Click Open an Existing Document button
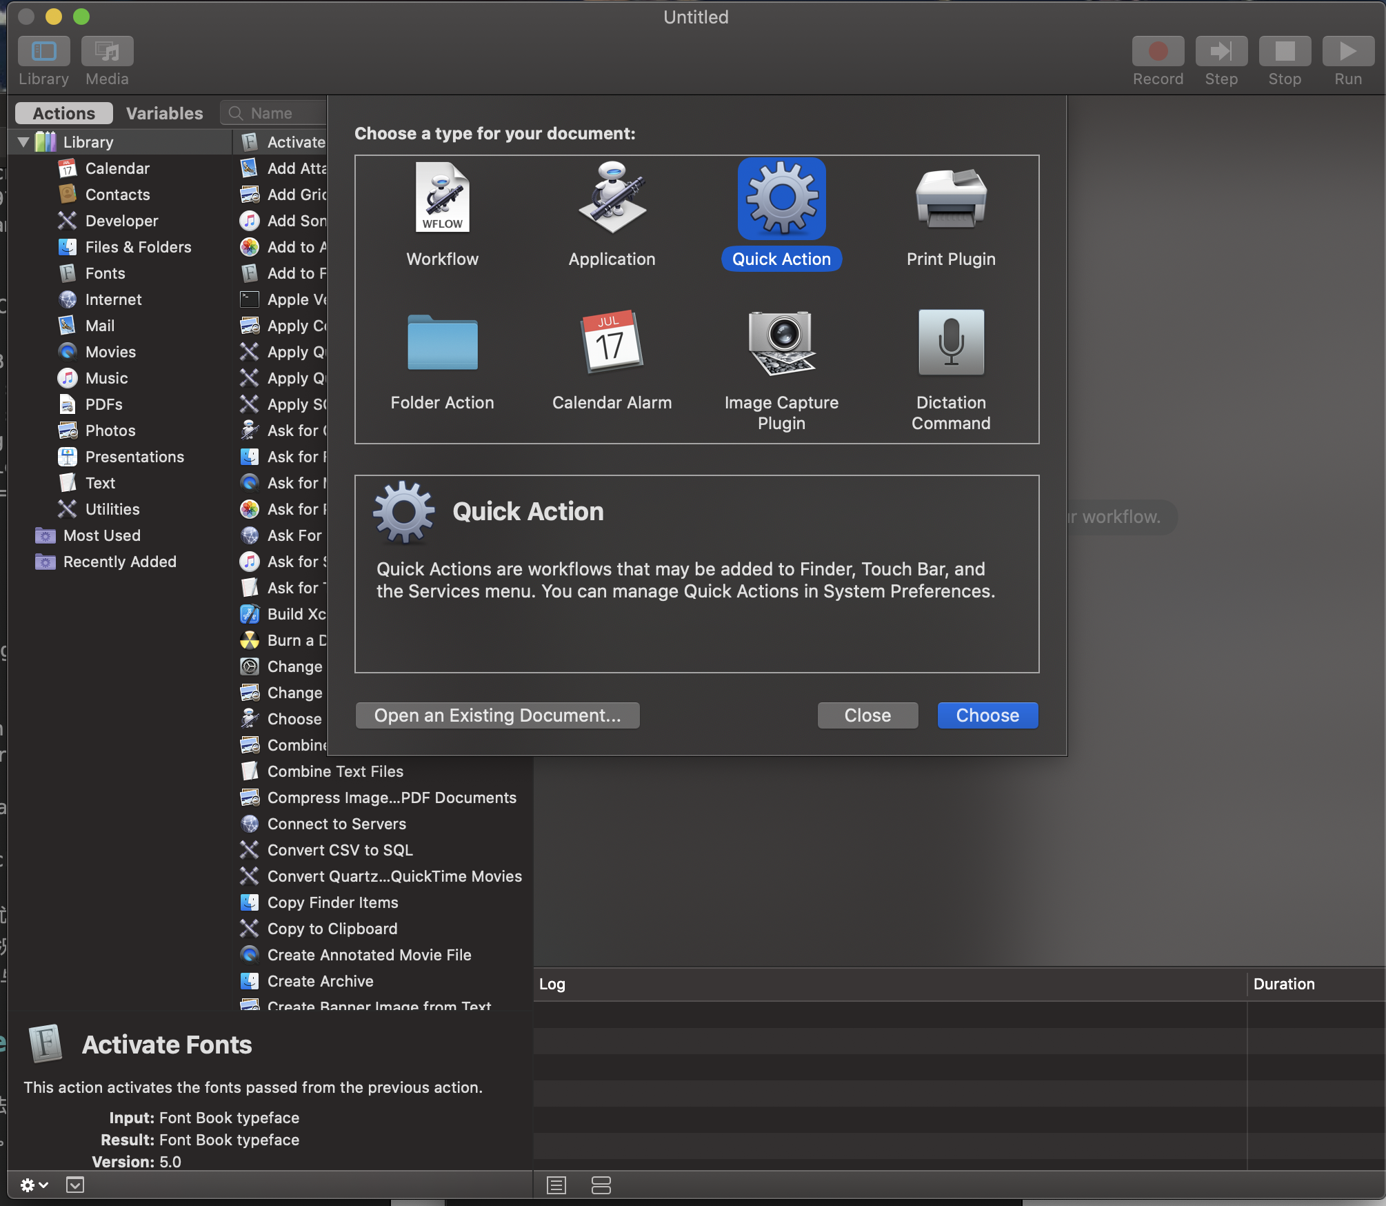Viewport: 1386px width, 1206px height. coord(497,715)
